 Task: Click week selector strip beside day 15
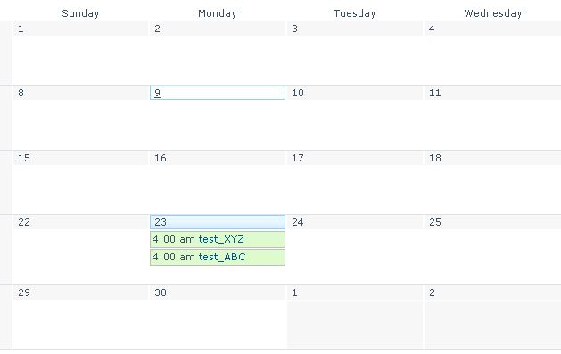(x=5, y=183)
